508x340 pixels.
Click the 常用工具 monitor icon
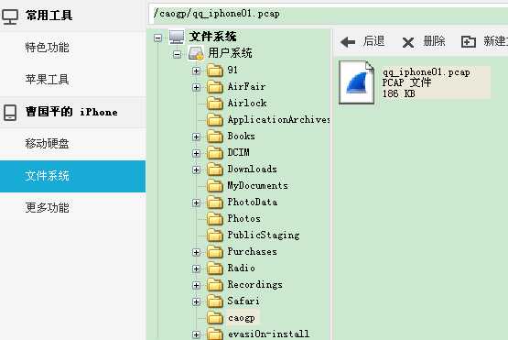(9, 16)
